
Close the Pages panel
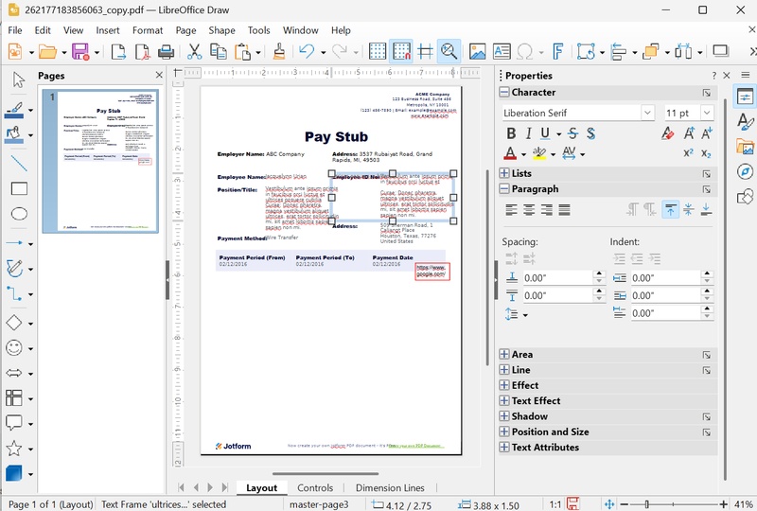point(159,76)
